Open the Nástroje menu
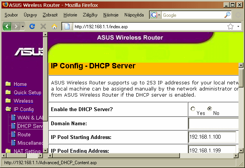 (111, 15)
